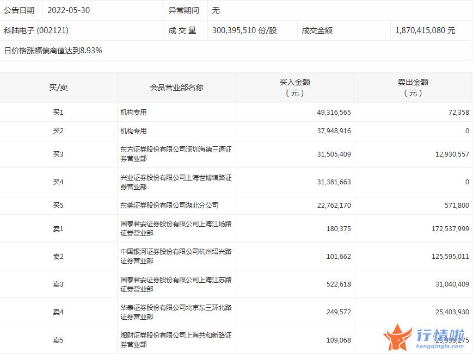Click sell amount 12,930,557
The width and height of the screenshot is (473, 354).
452,154
